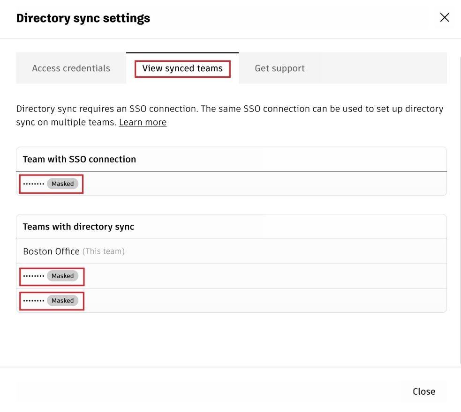Click the Masked badge under SSO connection
Viewport: 461px width, 412px height.
point(62,184)
